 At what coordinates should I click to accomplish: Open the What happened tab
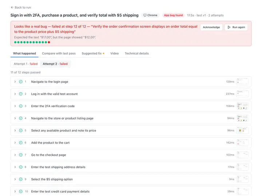[24, 53]
